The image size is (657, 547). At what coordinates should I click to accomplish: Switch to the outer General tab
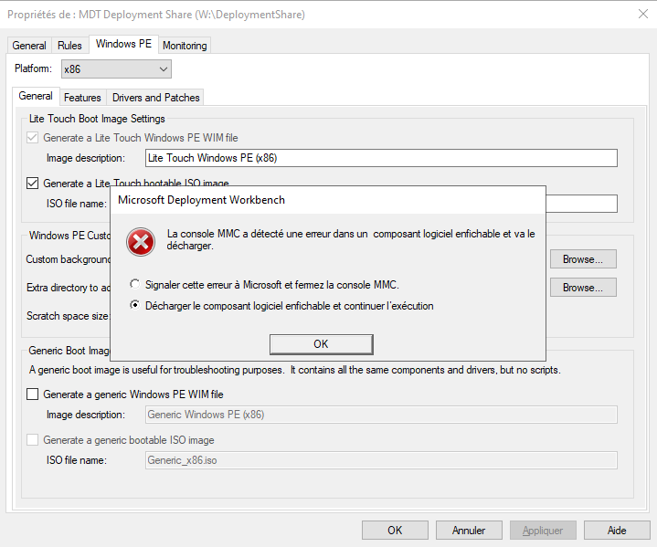coord(29,46)
